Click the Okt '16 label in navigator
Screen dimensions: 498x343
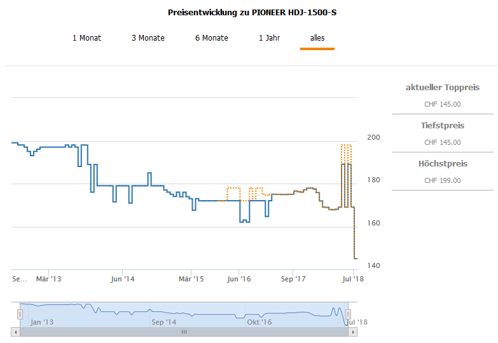click(x=259, y=322)
